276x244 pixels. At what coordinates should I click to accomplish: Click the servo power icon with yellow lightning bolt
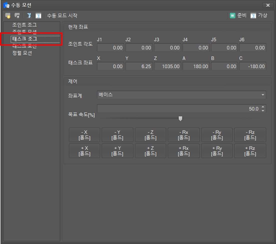pos(8,16)
